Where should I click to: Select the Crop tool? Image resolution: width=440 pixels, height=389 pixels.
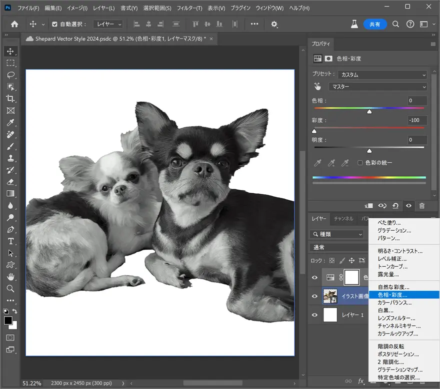click(10, 99)
